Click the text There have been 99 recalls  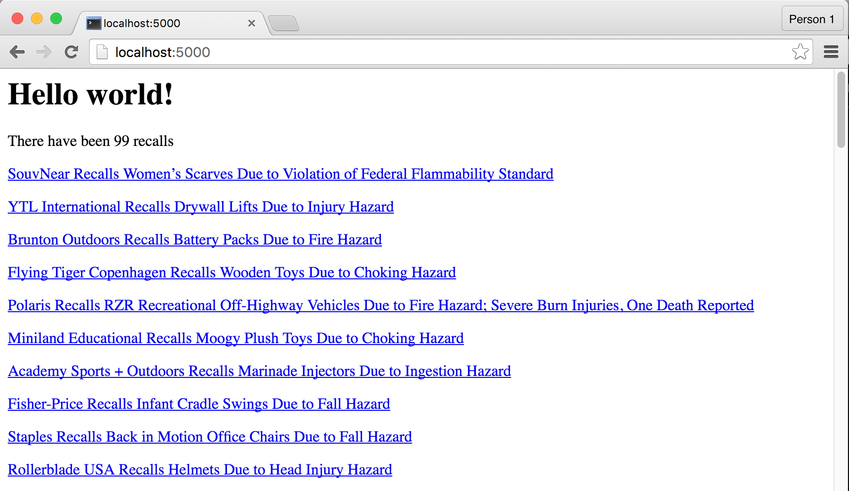click(91, 141)
